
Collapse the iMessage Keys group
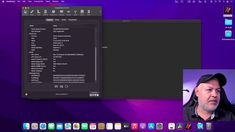pos(29,73)
